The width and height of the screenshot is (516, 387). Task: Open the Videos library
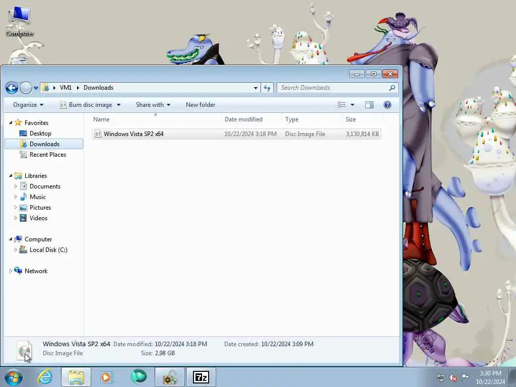38,218
